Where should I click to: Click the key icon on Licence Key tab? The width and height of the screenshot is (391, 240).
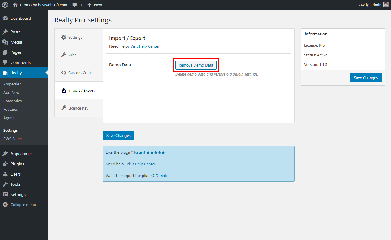(63, 108)
